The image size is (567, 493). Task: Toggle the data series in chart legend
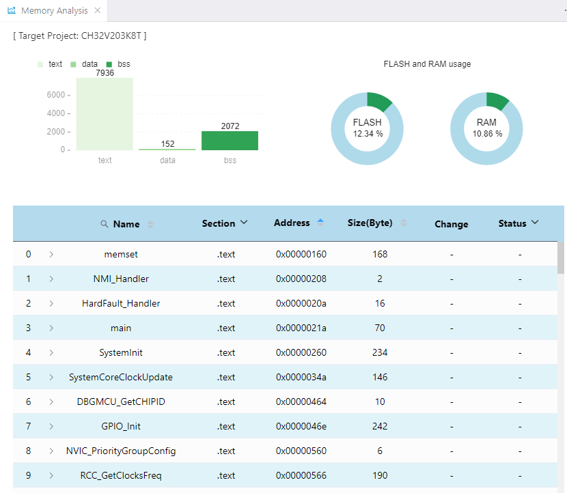point(84,64)
